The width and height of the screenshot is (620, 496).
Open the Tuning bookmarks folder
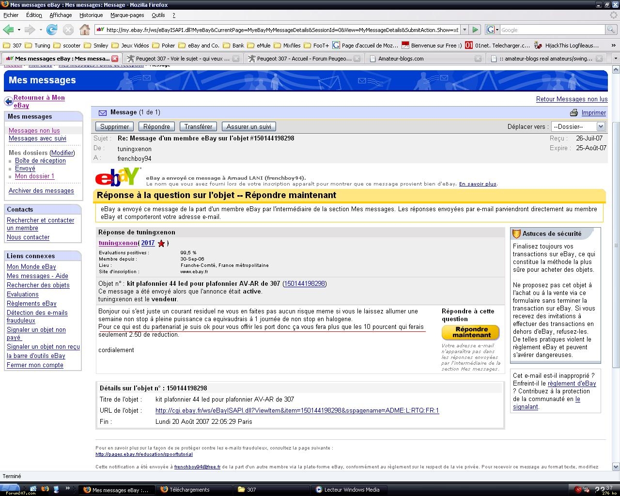[37, 46]
